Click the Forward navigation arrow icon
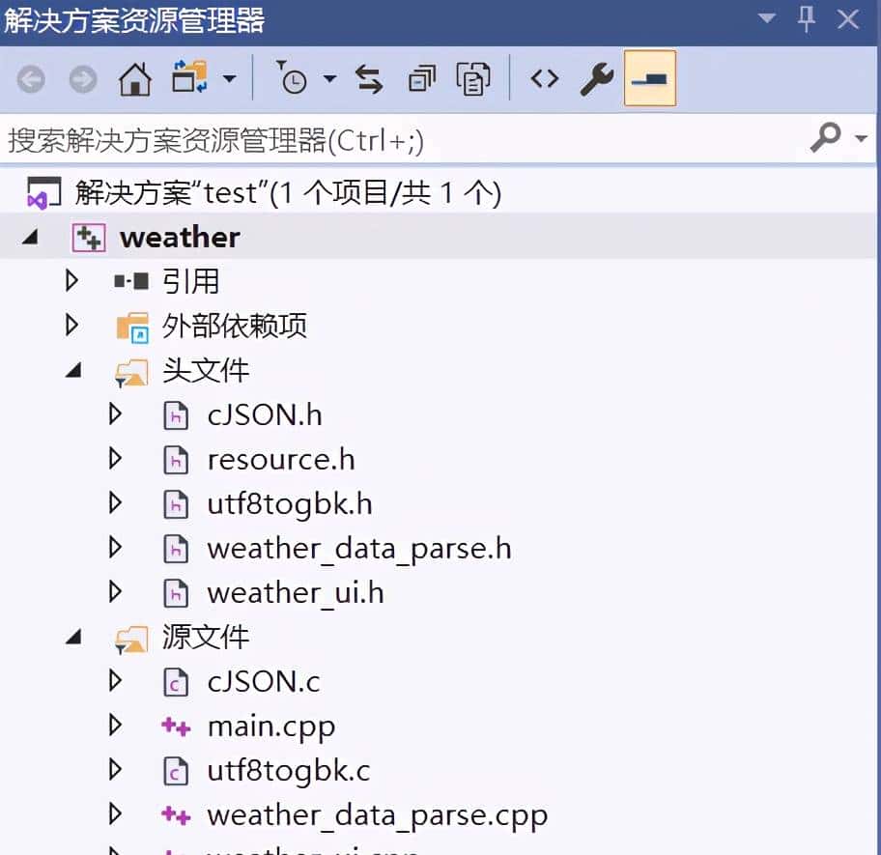The image size is (881, 855). (x=82, y=79)
